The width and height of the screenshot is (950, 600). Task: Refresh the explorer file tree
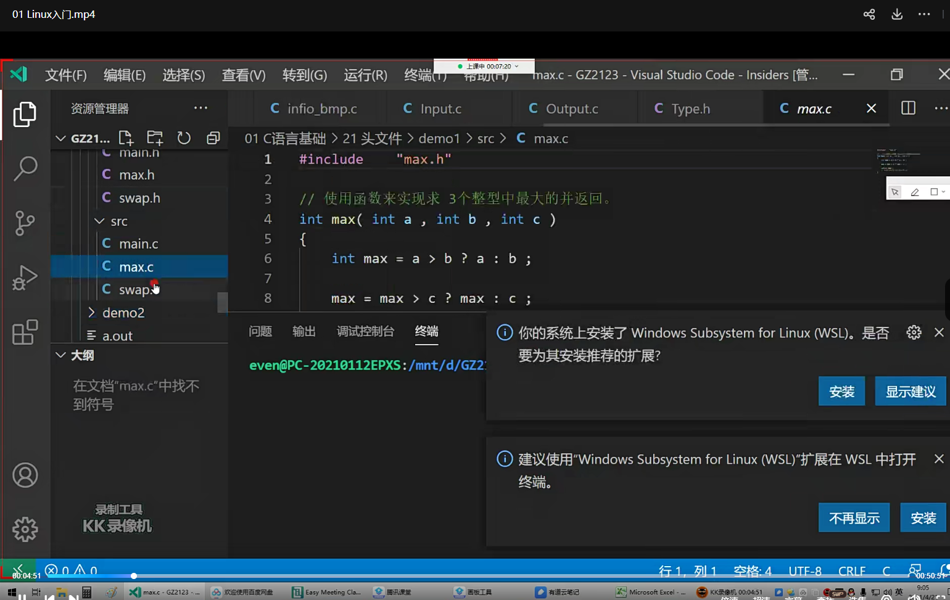(184, 138)
